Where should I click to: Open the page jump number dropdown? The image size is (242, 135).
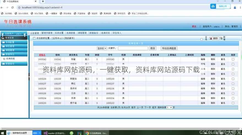tap(169, 107)
